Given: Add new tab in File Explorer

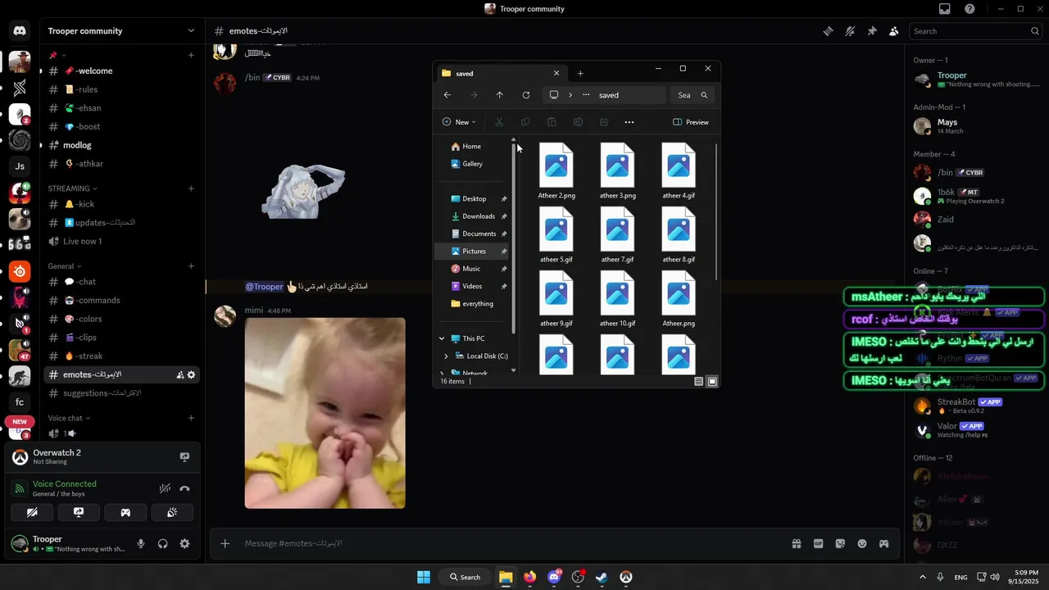Looking at the screenshot, I should (580, 73).
